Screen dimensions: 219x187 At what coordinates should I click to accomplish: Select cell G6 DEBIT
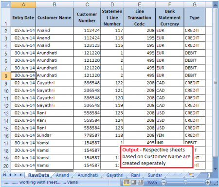click(195, 60)
